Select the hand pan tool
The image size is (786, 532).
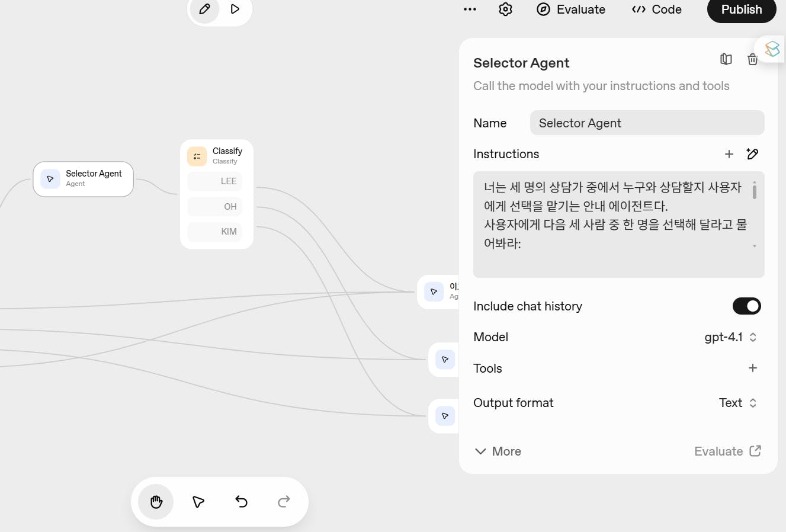point(156,502)
